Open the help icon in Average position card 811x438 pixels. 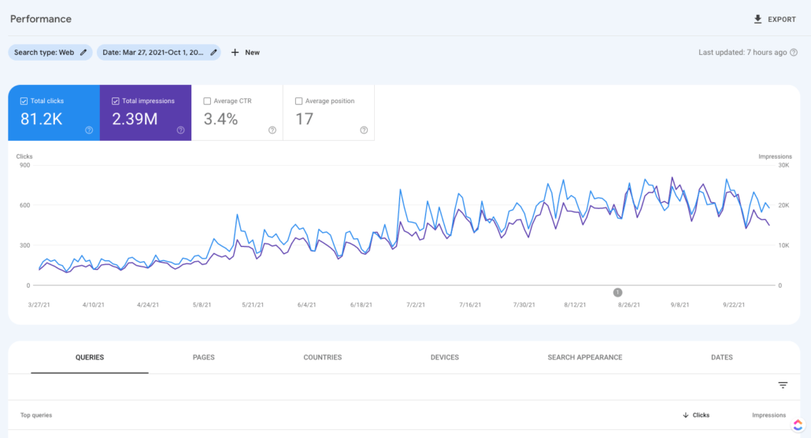point(364,131)
